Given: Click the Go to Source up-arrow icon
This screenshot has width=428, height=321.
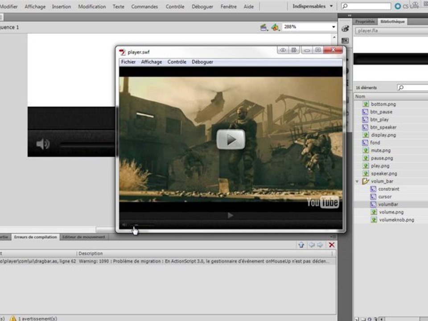Looking at the screenshot, I should pyautogui.click(x=301, y=245).
